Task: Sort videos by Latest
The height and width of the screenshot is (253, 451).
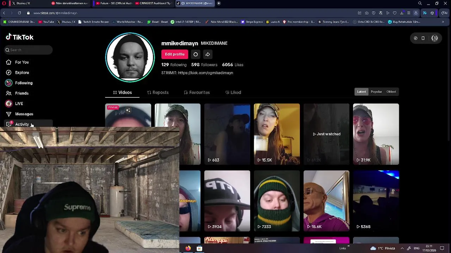Action: pyautogui.click(x=362, y=92)
